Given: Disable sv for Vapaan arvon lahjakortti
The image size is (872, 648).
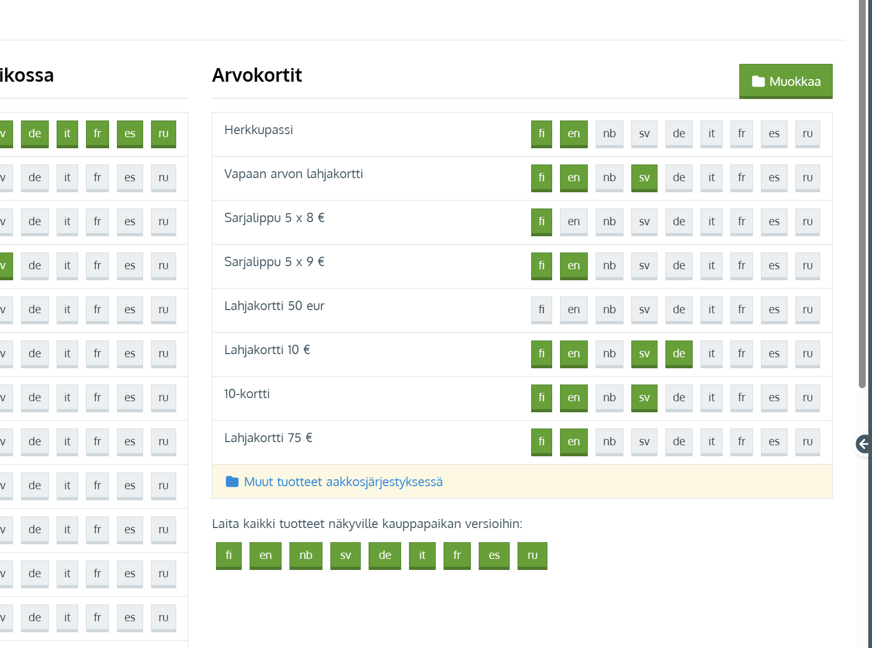Looking at the screenshot, I should click(x=644, y=178).
